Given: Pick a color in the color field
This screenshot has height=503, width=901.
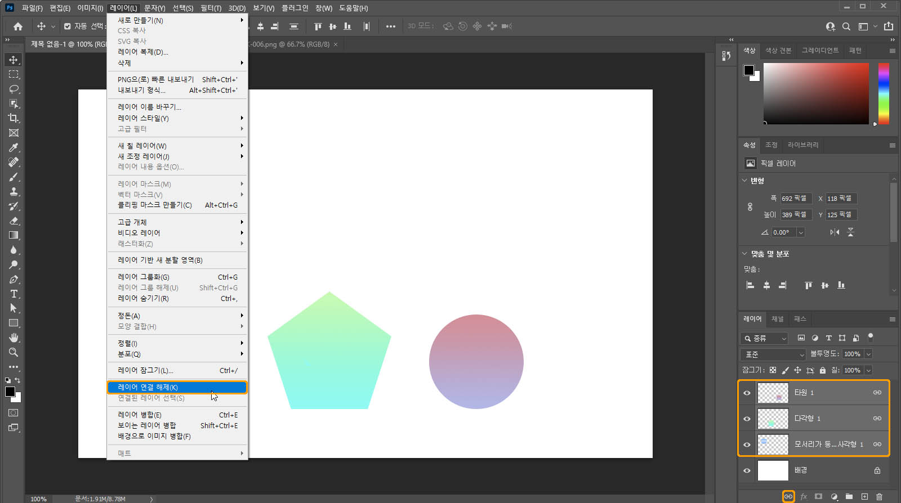Looking at the screenshot, I should 816,93.
